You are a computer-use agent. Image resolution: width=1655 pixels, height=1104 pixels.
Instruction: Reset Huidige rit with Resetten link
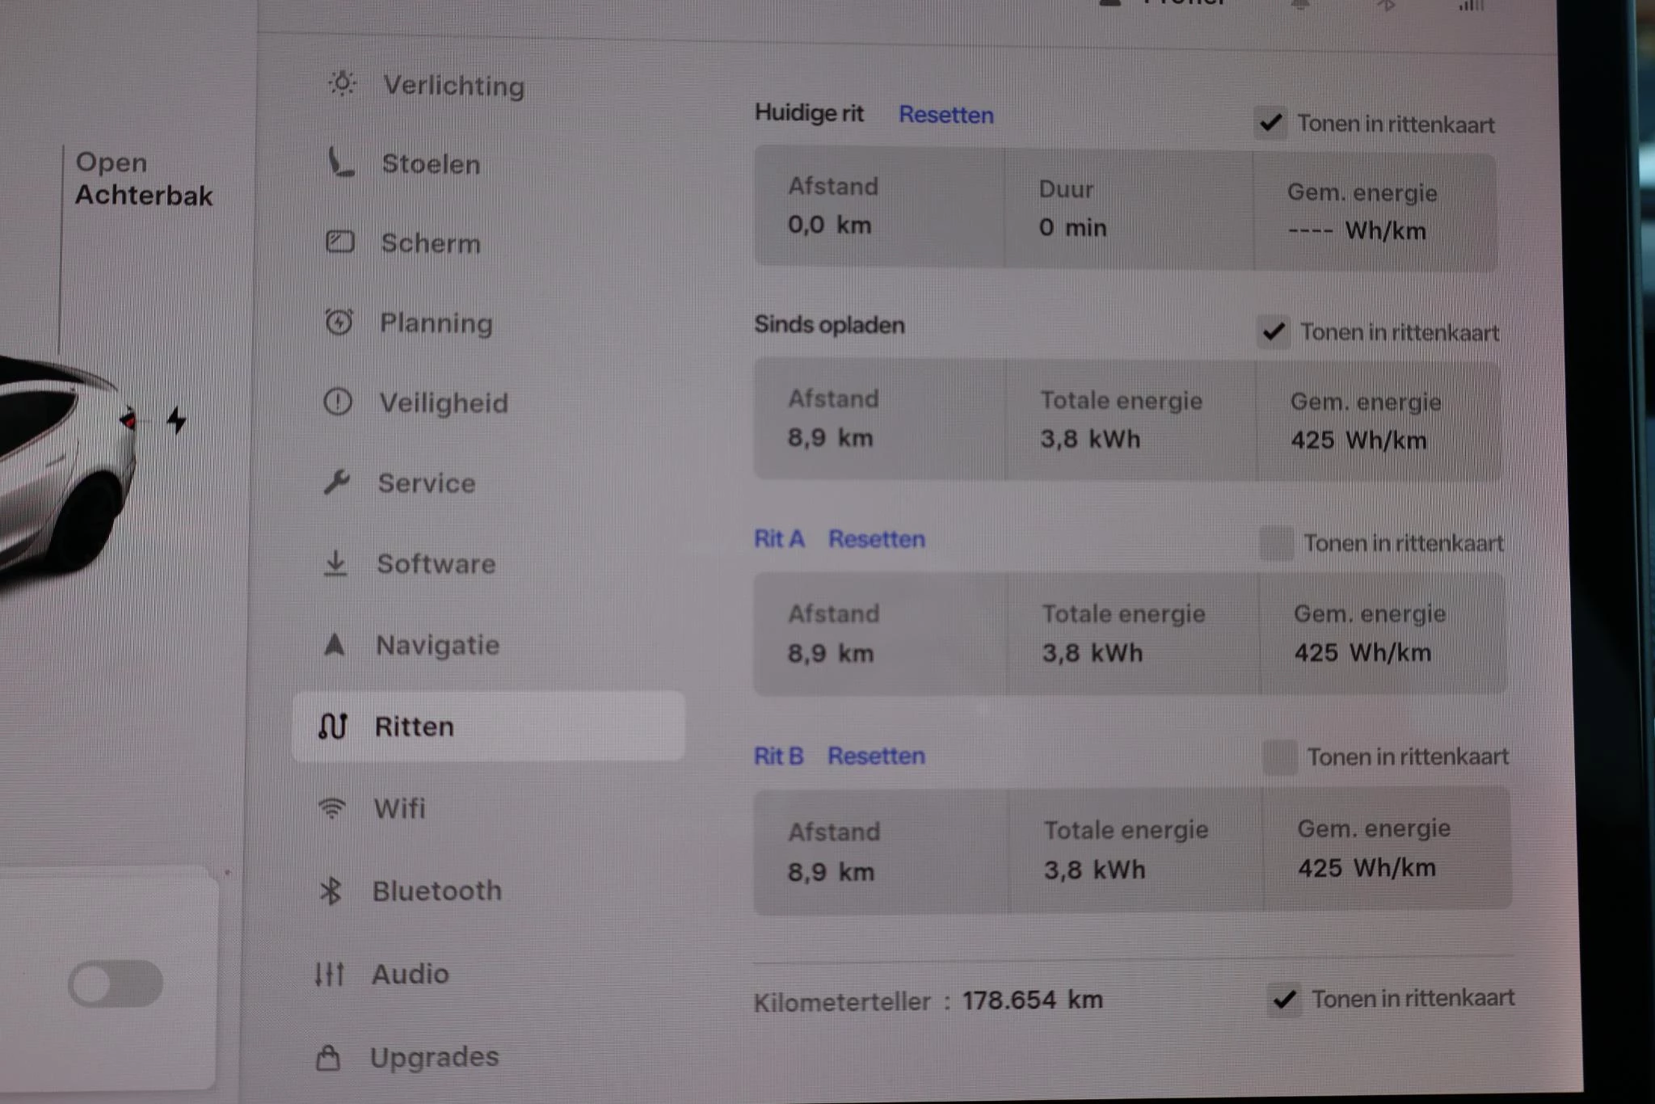945,115
